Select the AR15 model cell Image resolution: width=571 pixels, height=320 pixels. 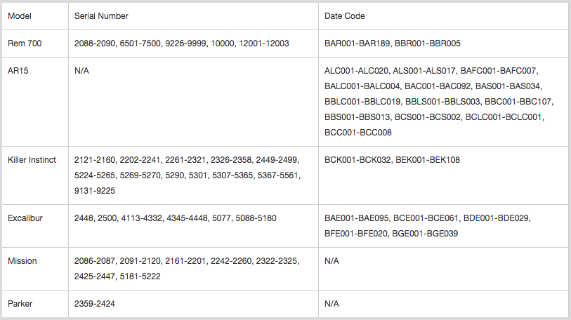(x=35, y=102)
